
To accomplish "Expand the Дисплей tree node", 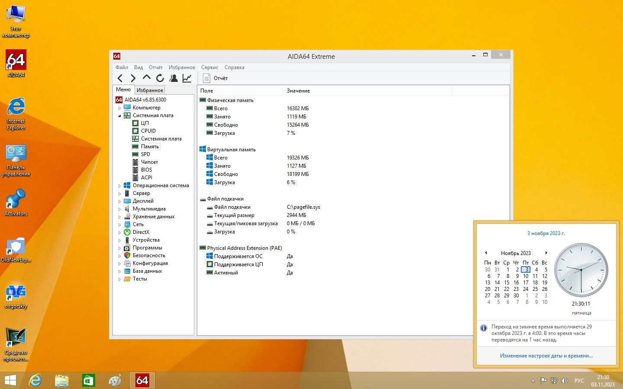I will (120, 201).
